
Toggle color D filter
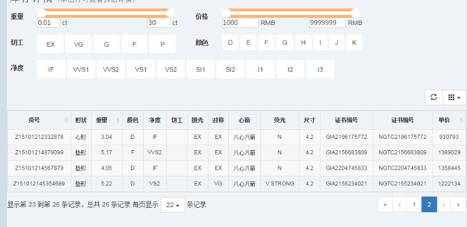pos(230,43)
